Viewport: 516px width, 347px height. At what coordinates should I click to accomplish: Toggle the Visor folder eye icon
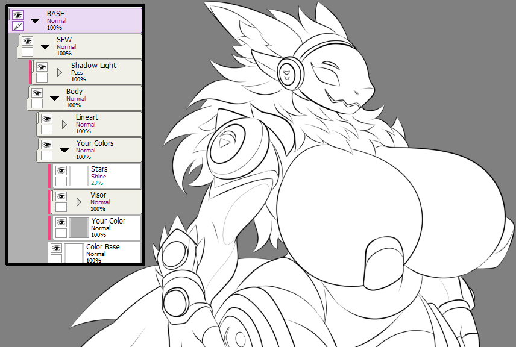tap(61, 196)
